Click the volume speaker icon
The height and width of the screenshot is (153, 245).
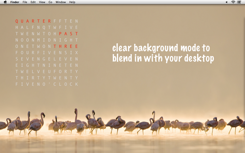tap(226, 2)
